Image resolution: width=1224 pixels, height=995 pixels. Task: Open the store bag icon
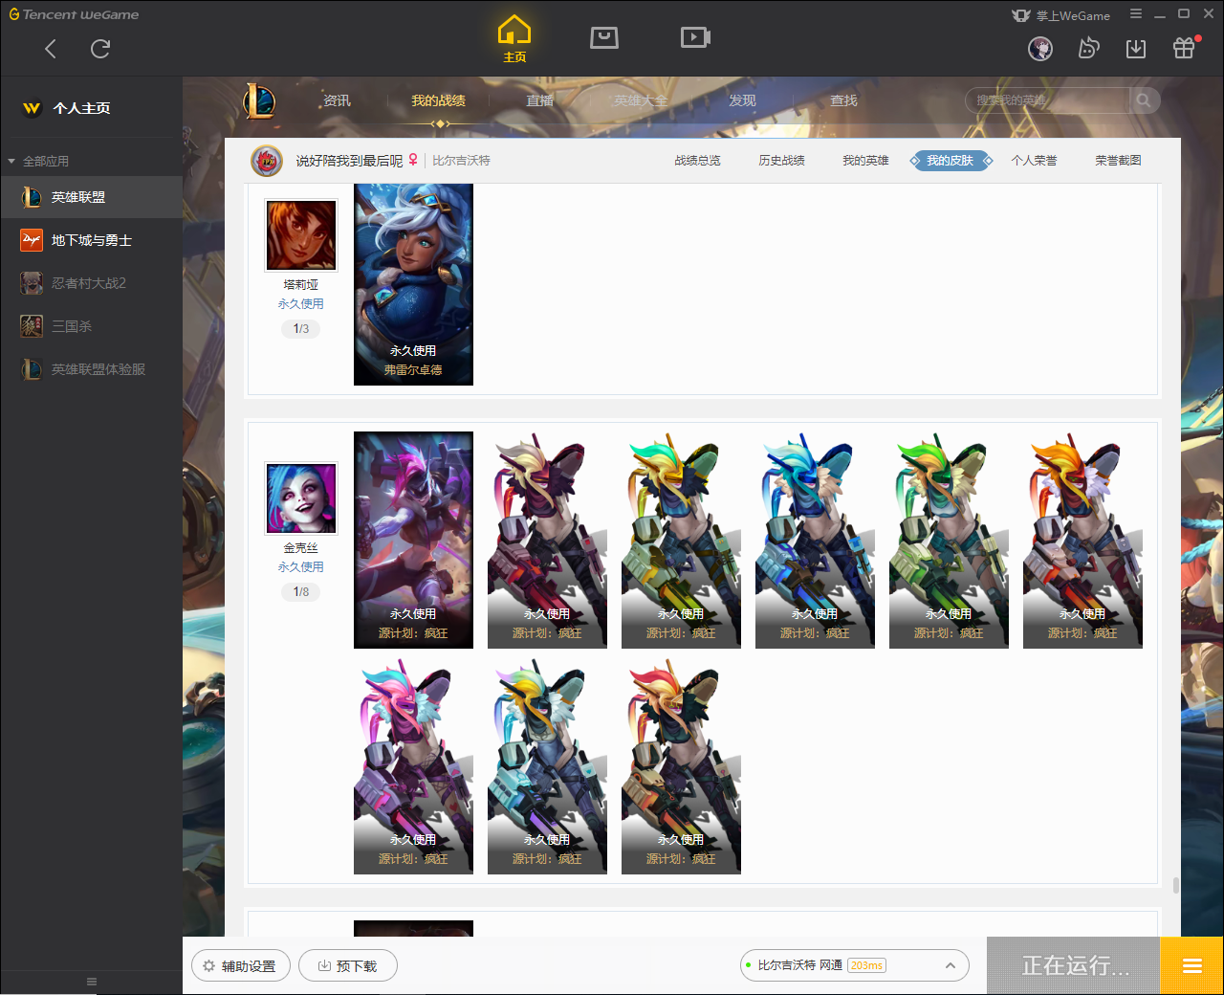(604, 37)
